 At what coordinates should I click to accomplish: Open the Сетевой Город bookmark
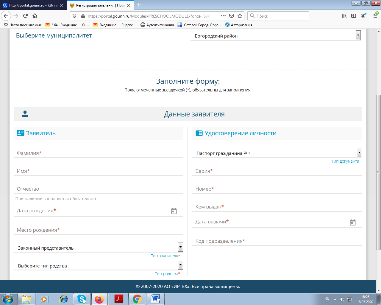(x=199, y=25)
